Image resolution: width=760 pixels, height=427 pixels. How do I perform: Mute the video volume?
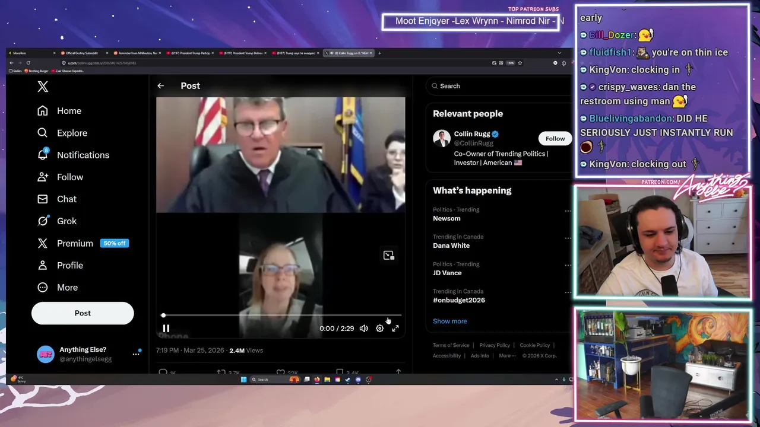tap(363, 329)
